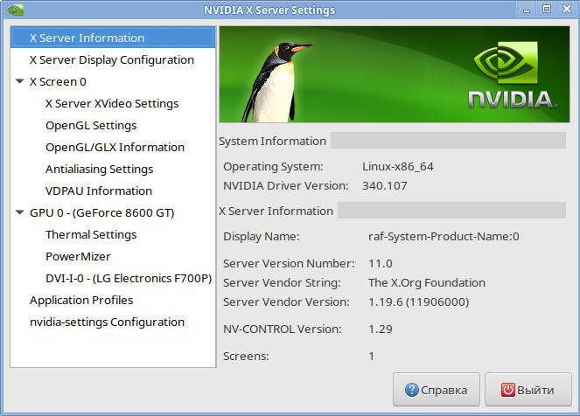Click the Server Vendor String label

(x=282, y=282)
